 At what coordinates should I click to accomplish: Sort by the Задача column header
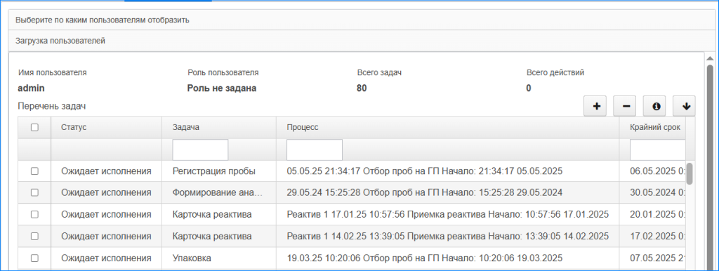[x=219, y=128]
